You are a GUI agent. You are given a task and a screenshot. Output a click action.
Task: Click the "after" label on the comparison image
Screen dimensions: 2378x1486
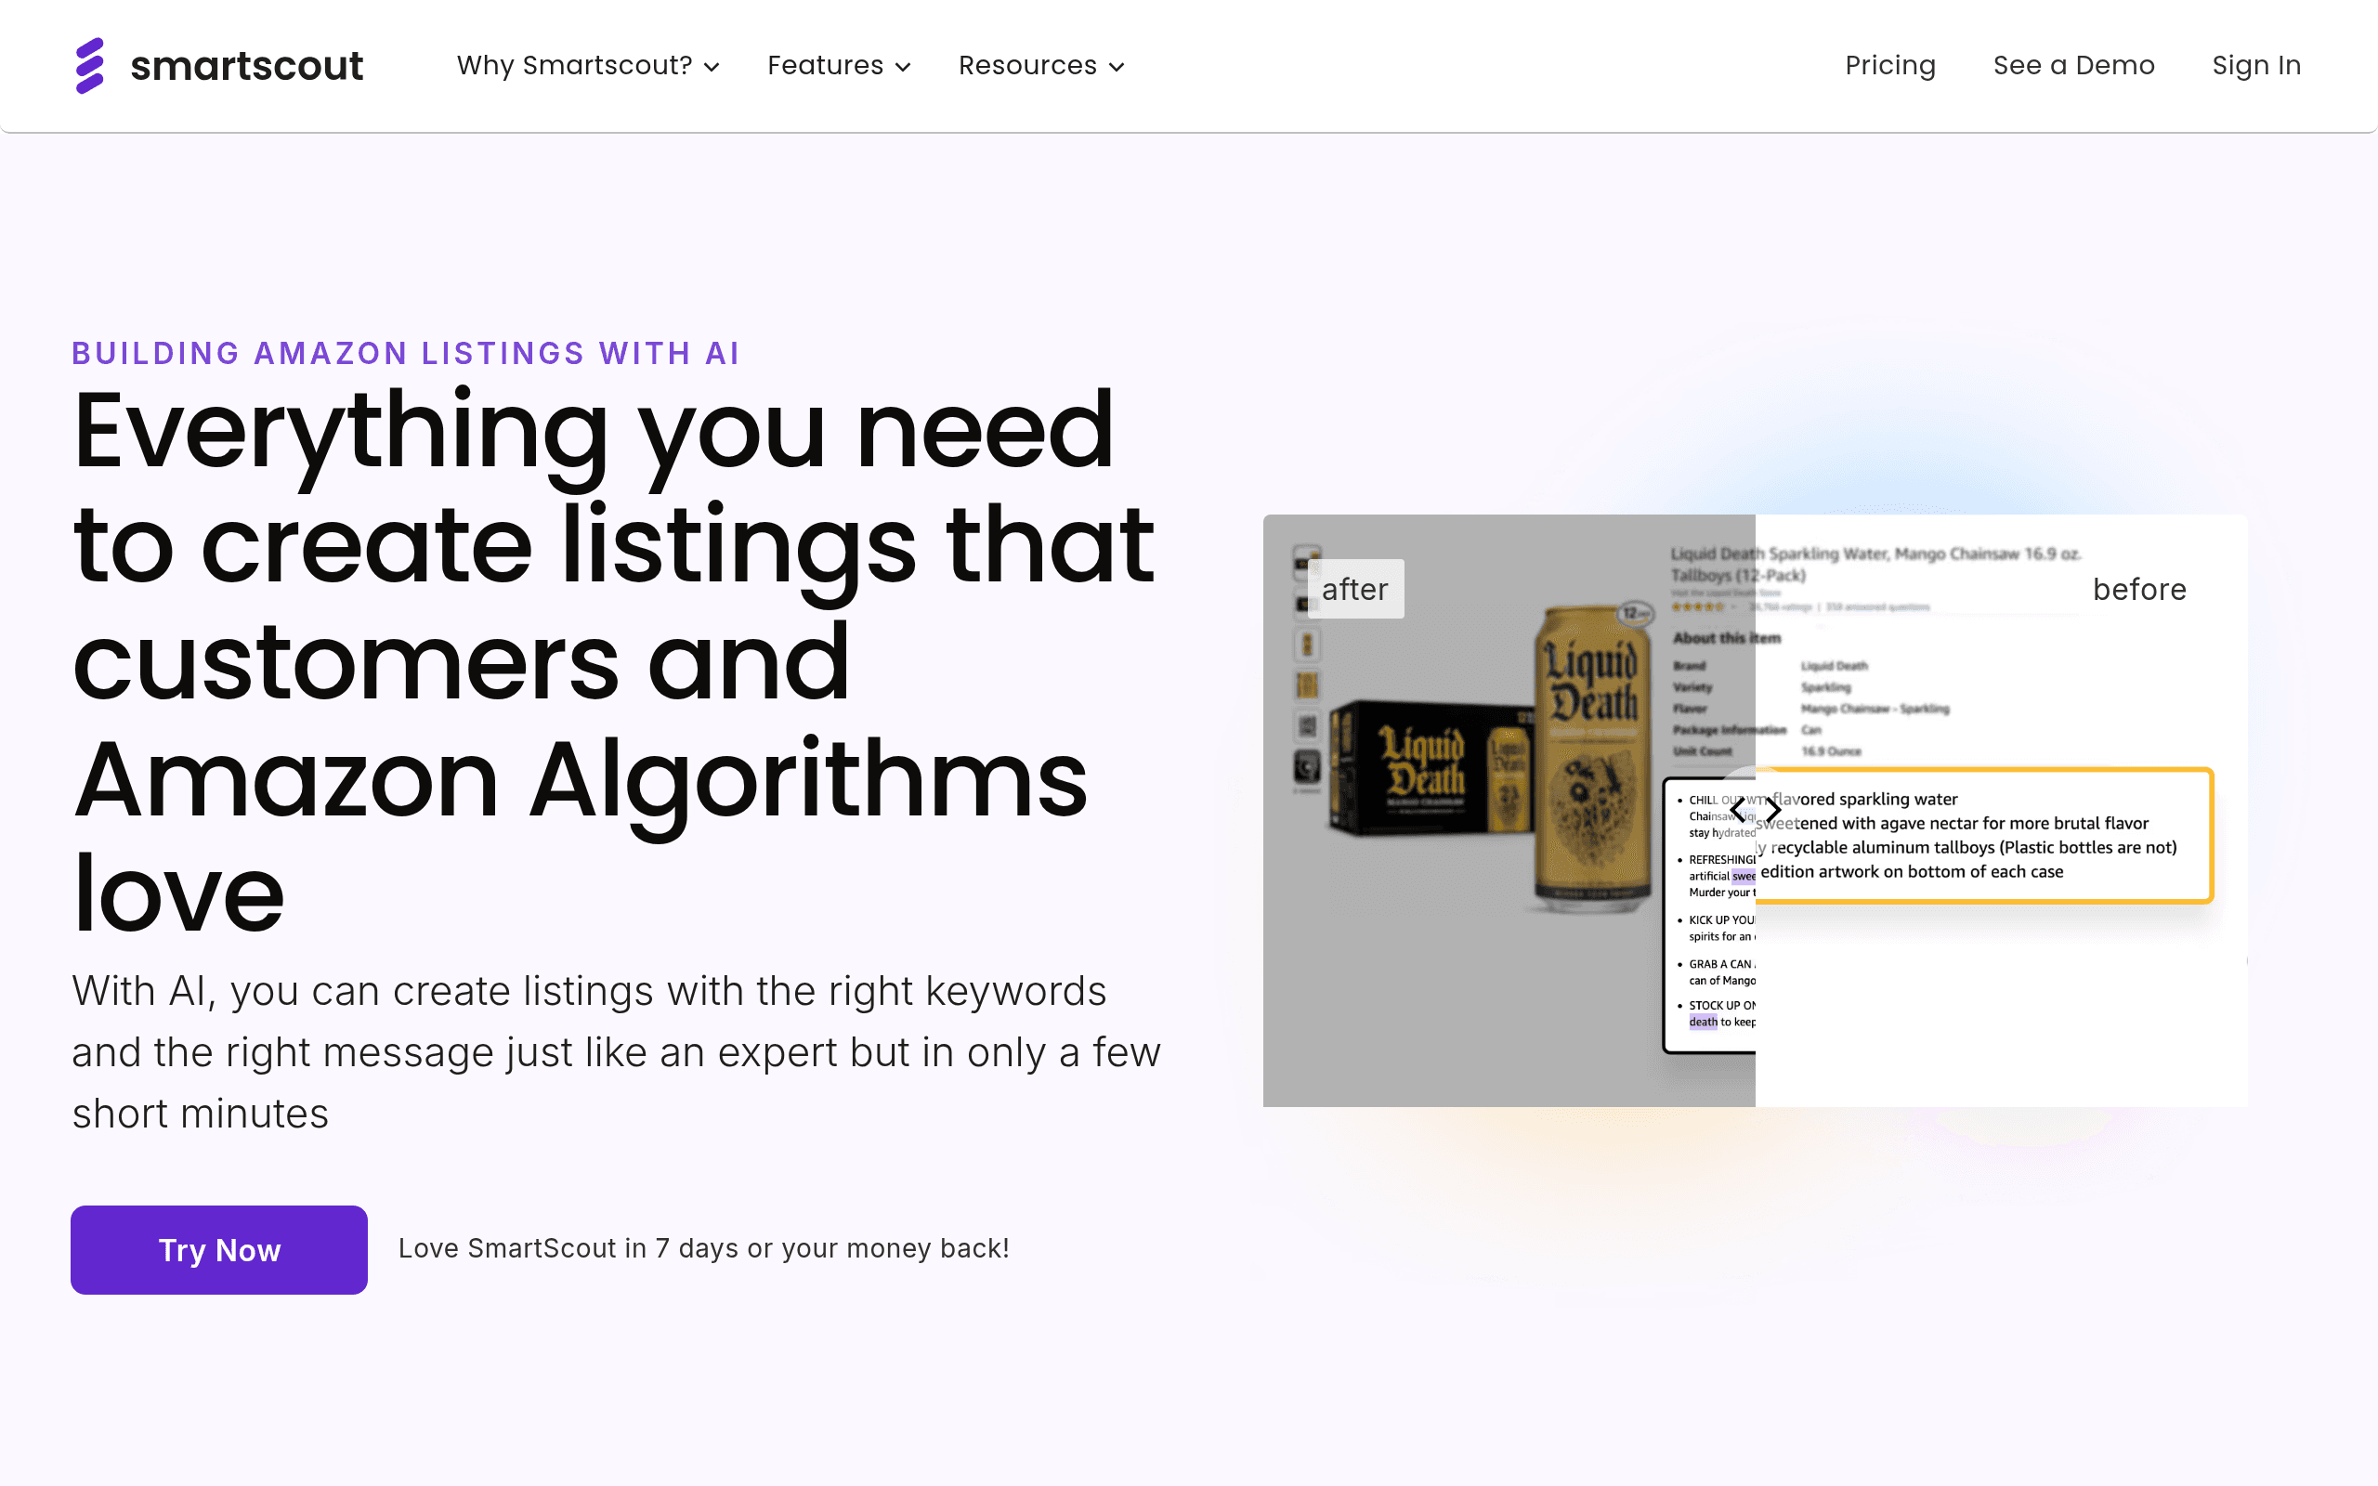(x=1355, y=589)
